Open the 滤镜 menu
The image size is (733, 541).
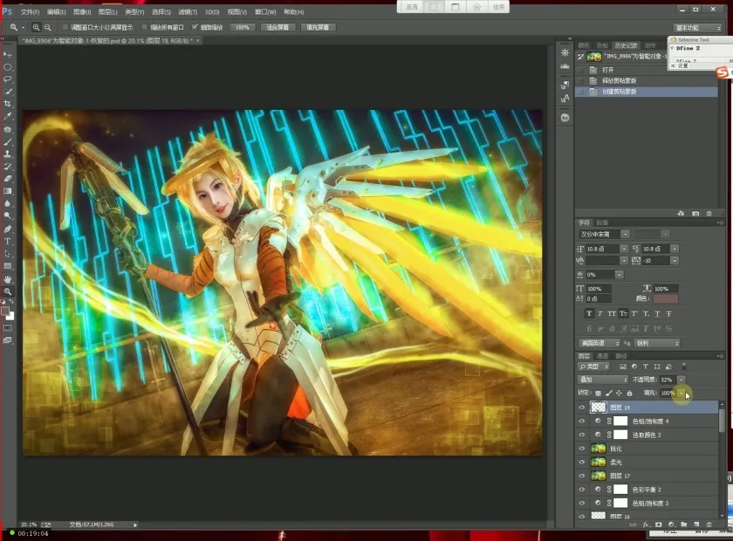[187, 12]
